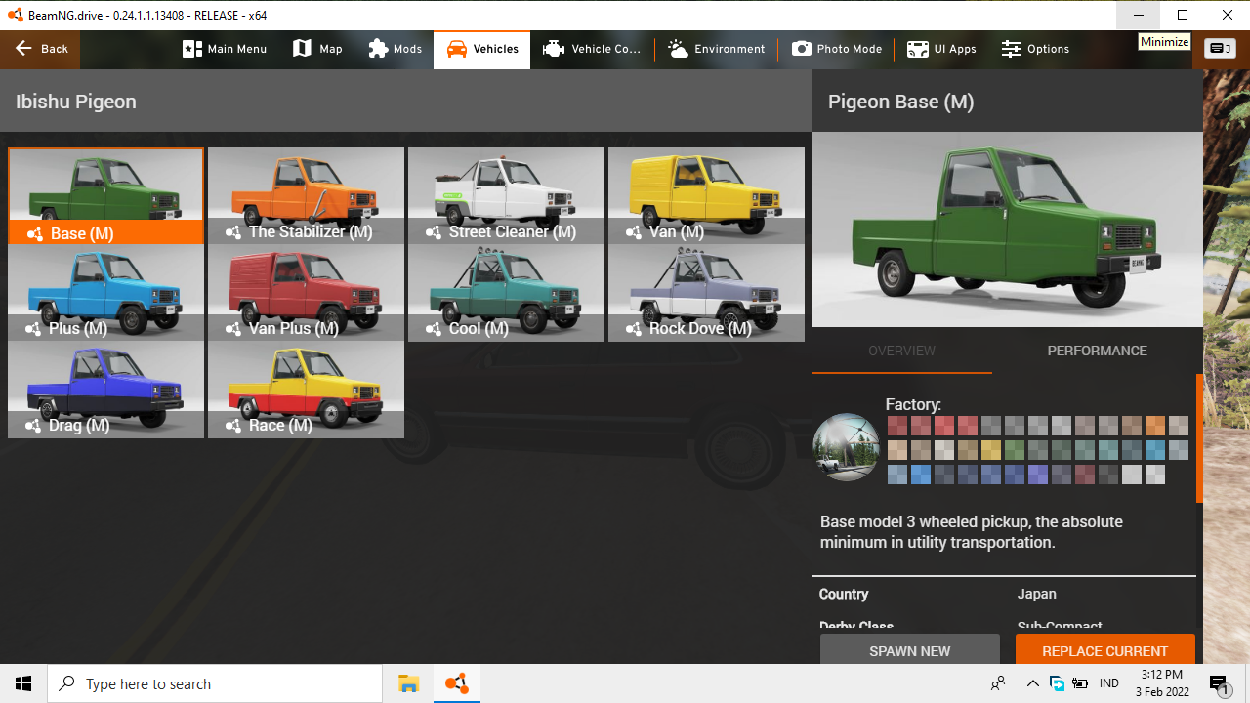Open the Windows Start menu
The image size is (1250, 703).
[23, 683]
